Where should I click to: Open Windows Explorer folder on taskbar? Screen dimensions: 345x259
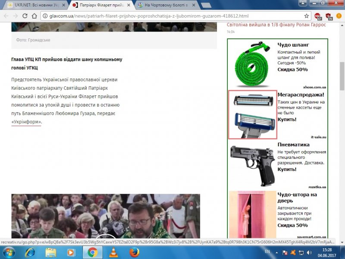coord(51,252)
